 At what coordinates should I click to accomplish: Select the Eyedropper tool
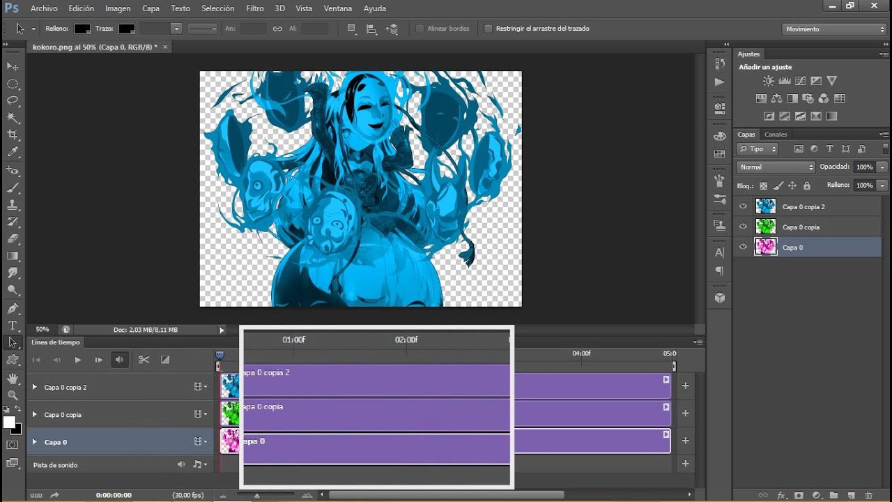(x=13, y=152)
